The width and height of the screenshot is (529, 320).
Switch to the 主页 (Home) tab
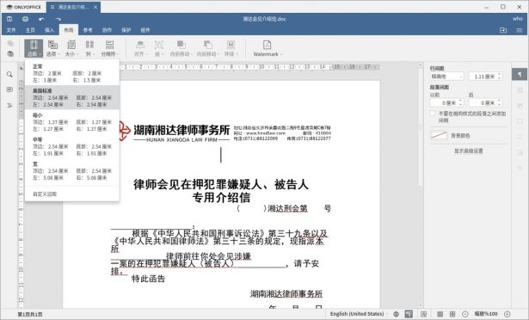click(30, 30)
